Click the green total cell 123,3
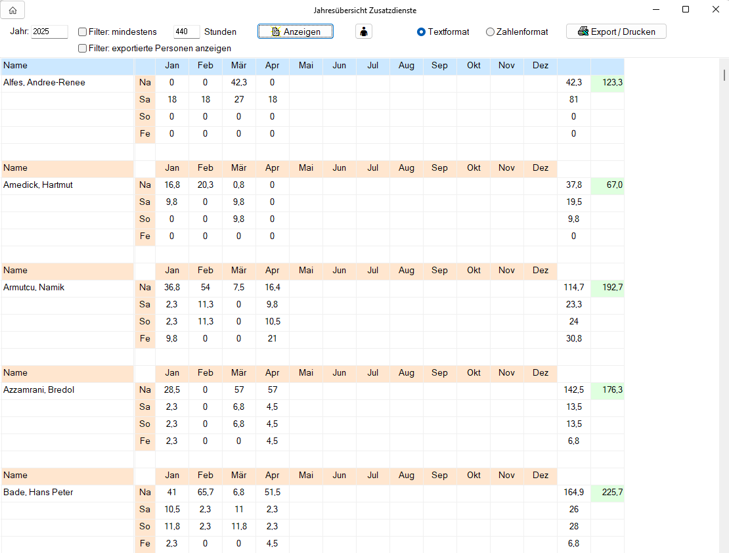The height and width of the screenshot is (553, 729). coord(607,83)
